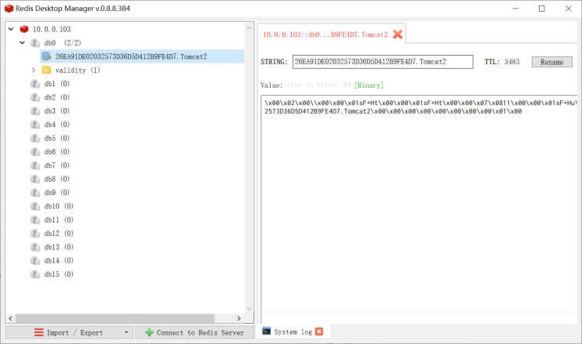
Task: Click the tree vertical scrollbar down arrow
Action: tap(249, 309)
